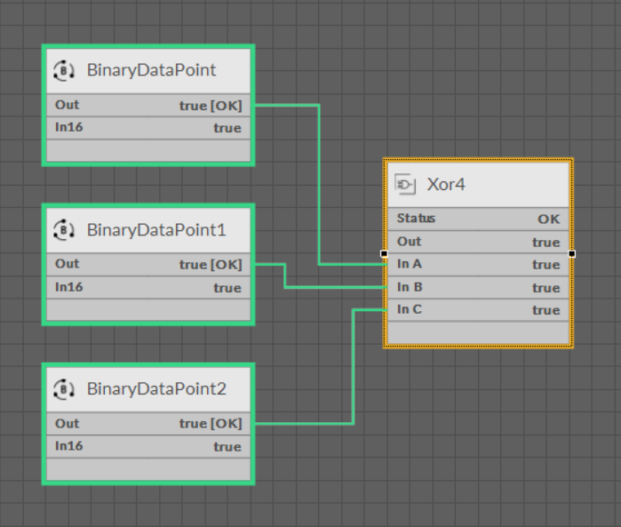Click the BinaryDataPoint2 block icon
621x527 pixels.
(x=64, y=389)
